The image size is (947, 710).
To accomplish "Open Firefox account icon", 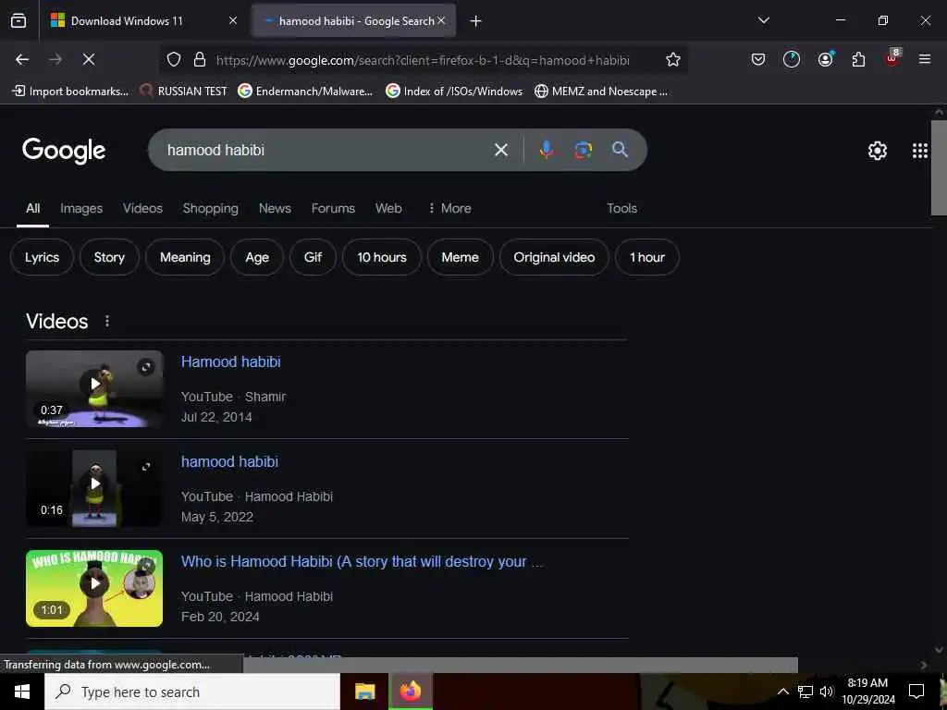I will [825, 59].
